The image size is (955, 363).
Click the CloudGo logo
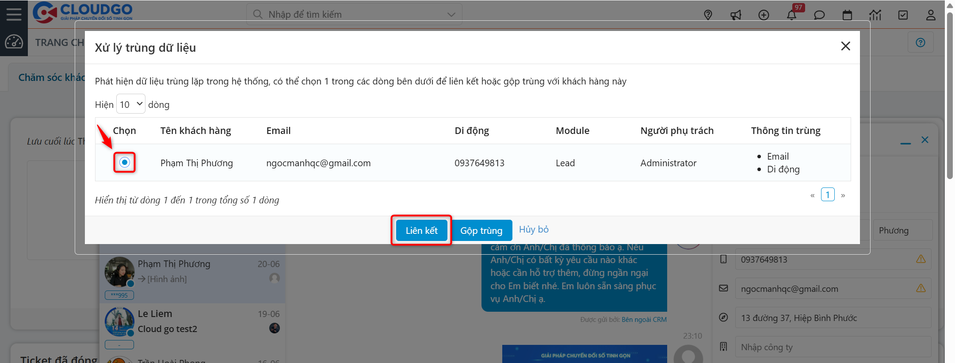coord(83,12)
